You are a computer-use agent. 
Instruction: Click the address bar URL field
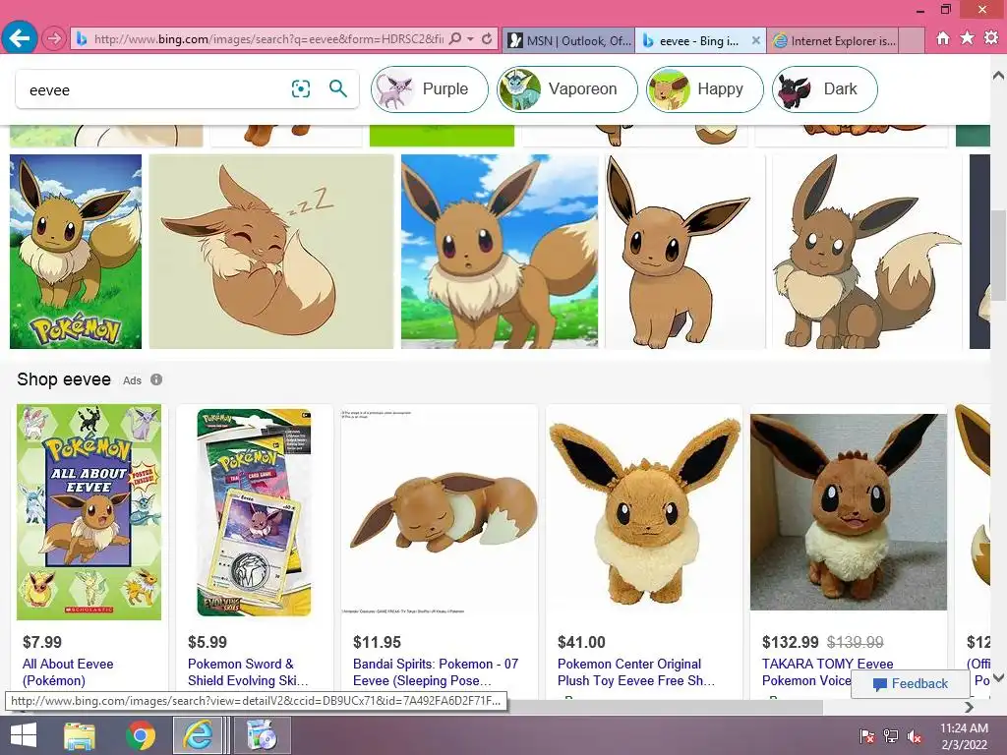[x=268, y=39]
